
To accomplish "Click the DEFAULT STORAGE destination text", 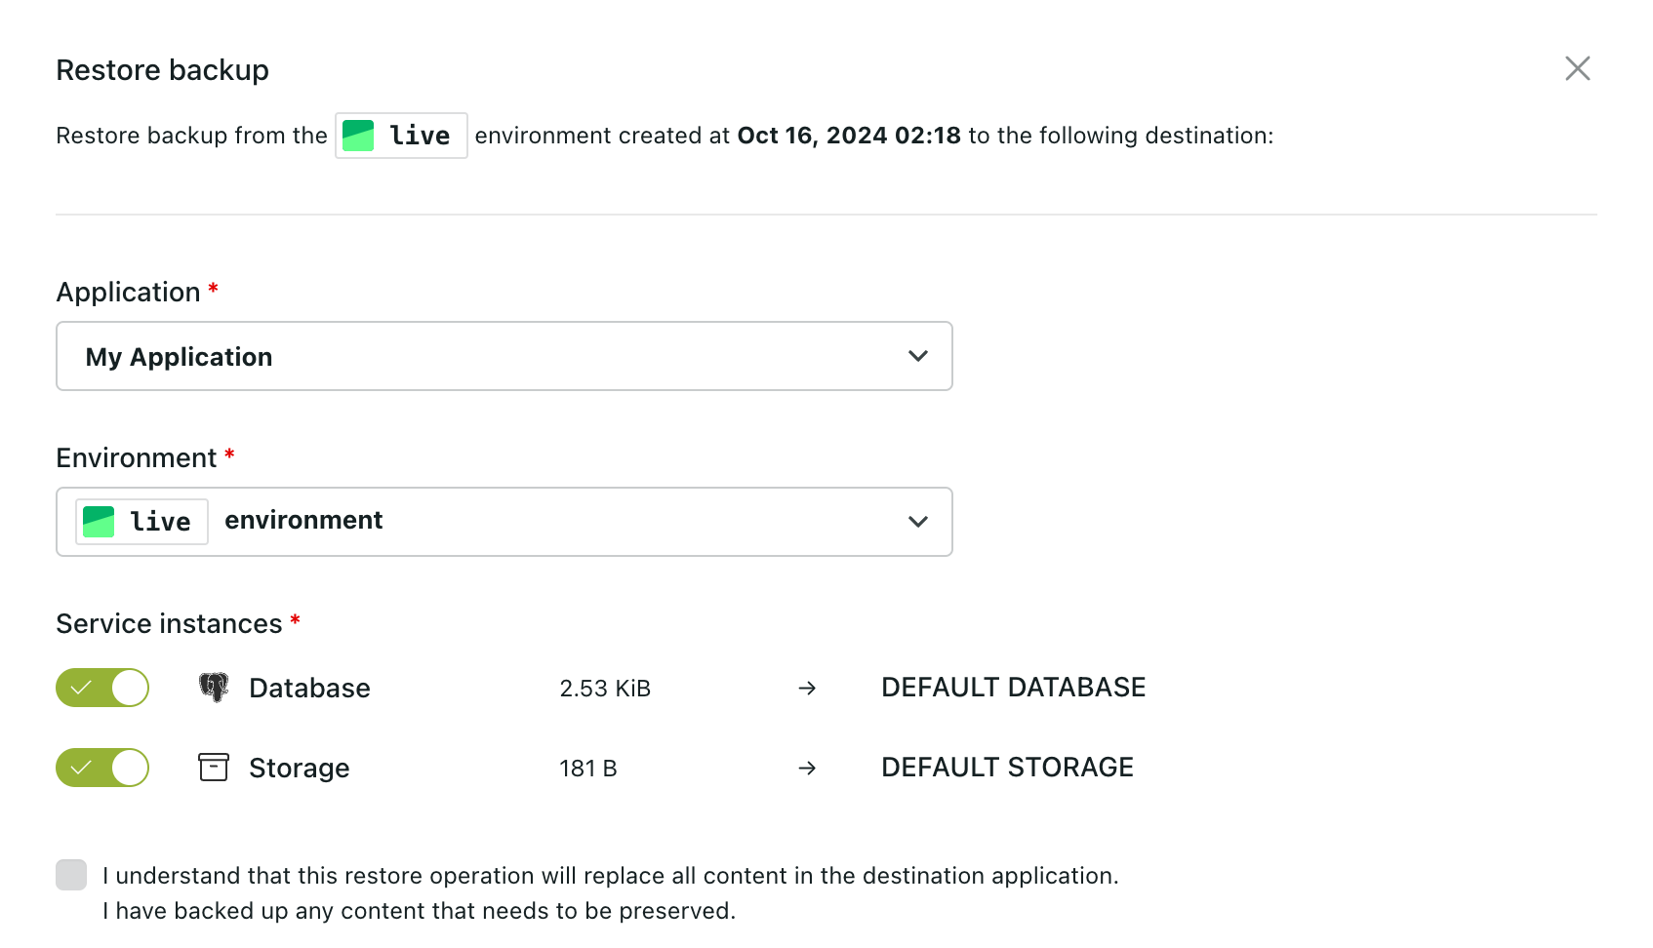I will pos(1007,768).
